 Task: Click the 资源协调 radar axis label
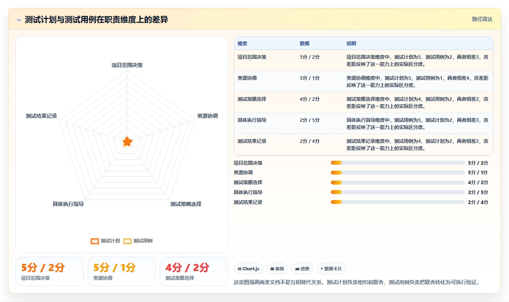(207, 116)
